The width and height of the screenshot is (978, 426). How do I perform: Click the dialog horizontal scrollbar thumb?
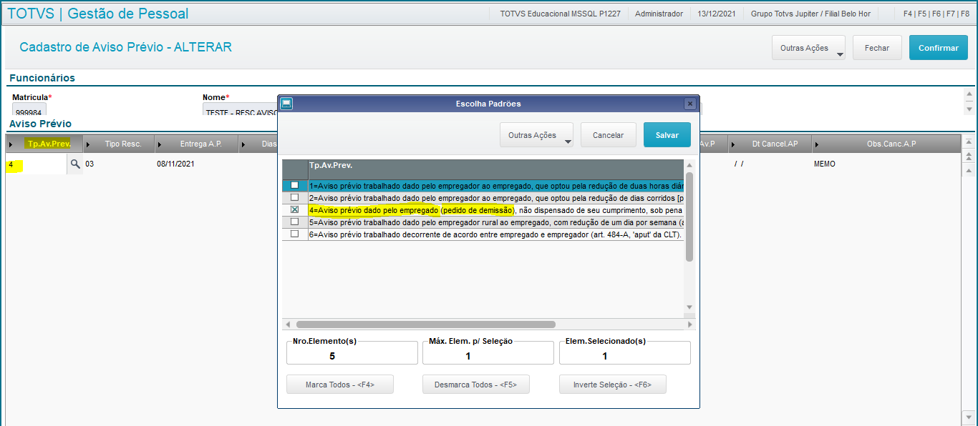(426, 325)
